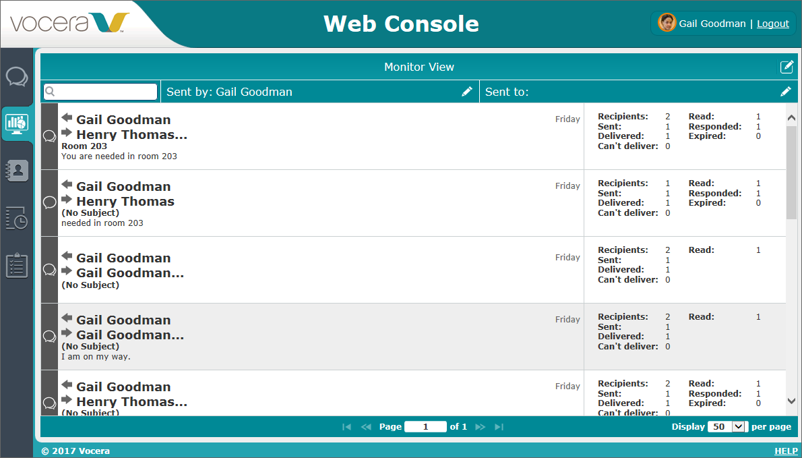Click scrollbar up arrow of message list
The image size is (802, 458).
click(791, 118)
